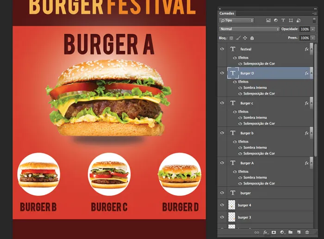Screen dimensions: 324x239
Task: Open the Tipo filter type dropdown
Action: (237, 20)
